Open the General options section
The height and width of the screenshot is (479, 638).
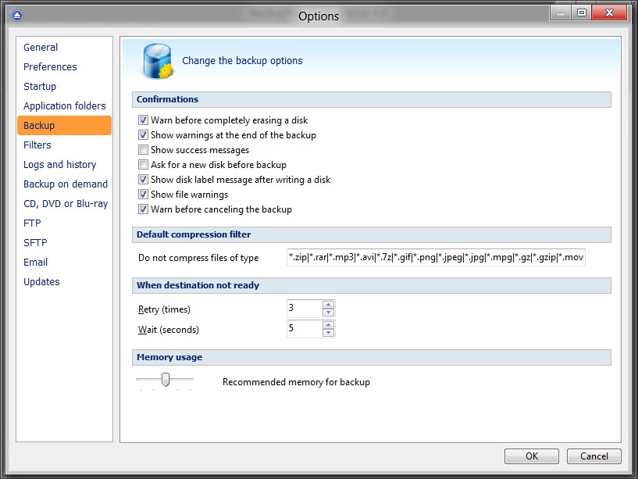click(41, 48)
